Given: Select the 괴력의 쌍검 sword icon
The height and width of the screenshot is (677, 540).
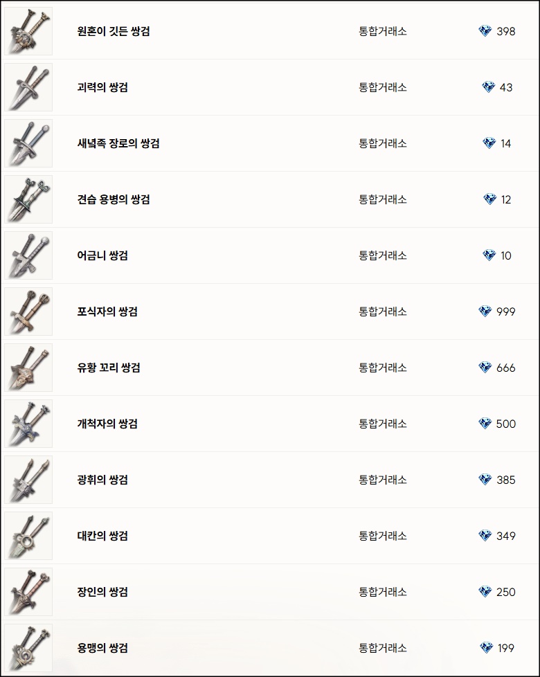Looking at the screenshot, I should pos(28,87).
